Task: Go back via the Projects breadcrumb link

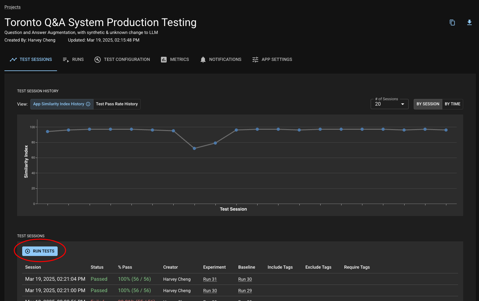Action: (x=12, y=7)
